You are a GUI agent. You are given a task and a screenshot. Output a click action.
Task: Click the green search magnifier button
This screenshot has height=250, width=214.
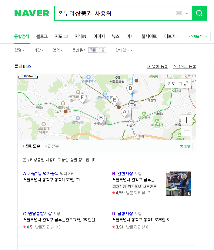pos(199,13)
